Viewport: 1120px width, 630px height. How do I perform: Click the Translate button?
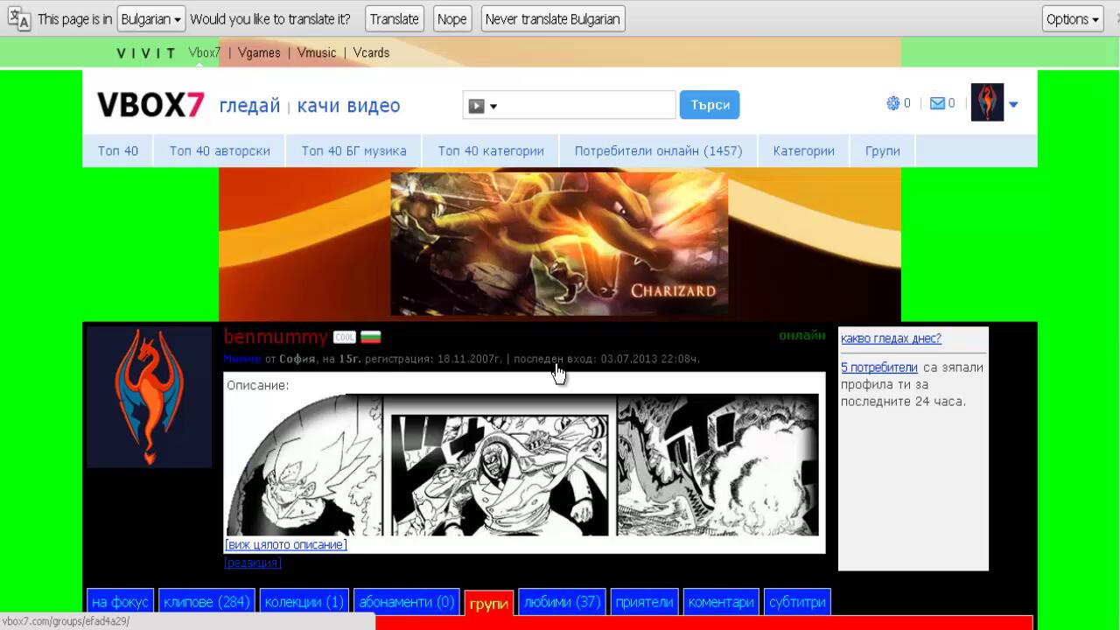pos(394,19)
